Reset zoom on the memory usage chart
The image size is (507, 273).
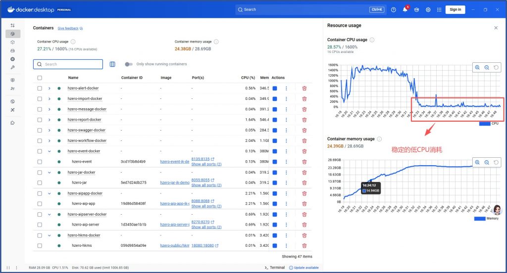pos(496,162)
